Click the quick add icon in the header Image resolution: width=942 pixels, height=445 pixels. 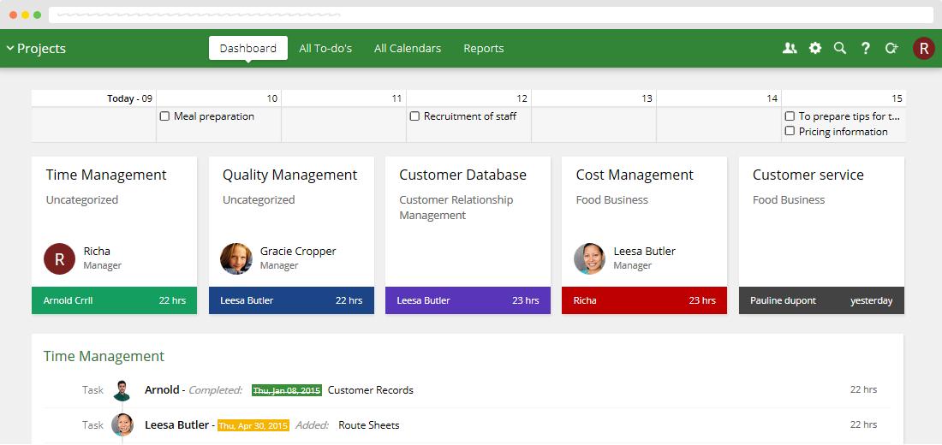(891, 49)
